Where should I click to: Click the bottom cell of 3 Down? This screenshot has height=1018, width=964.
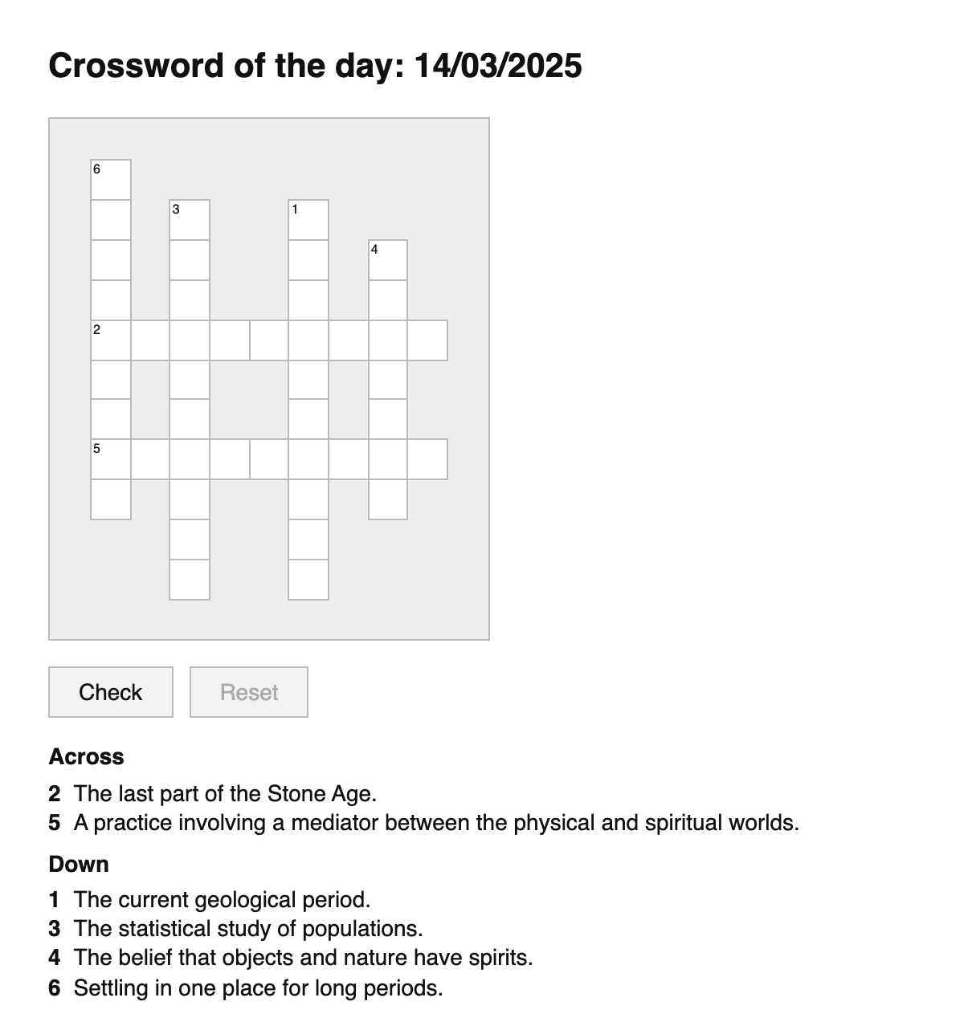click(x=188, y=576)
